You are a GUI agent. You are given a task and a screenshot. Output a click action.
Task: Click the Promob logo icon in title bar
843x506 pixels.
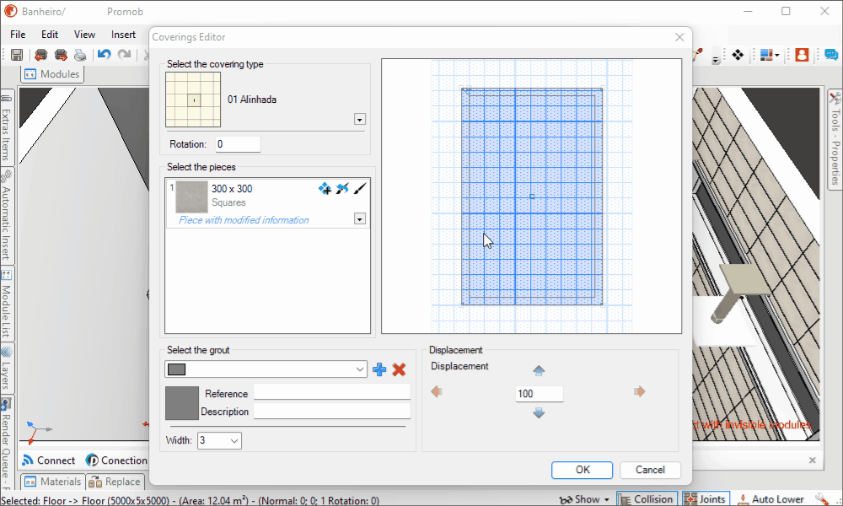pos(10,11)
